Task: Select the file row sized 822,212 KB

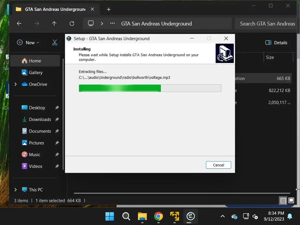Action: point(263,91)
